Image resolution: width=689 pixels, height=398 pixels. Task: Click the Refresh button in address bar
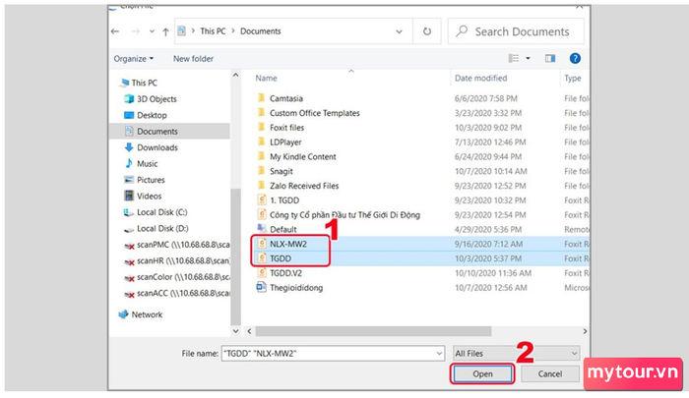coord(428,31)
